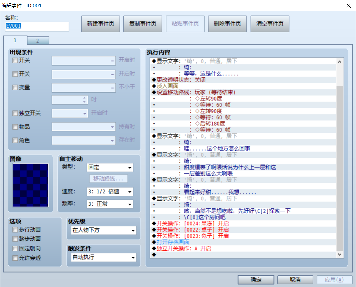356x287 pixels.
Task: Click the scroll up arrow in 执行内容 list
Action: pos(340,62)
